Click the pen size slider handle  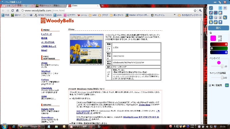pos(222,66)
